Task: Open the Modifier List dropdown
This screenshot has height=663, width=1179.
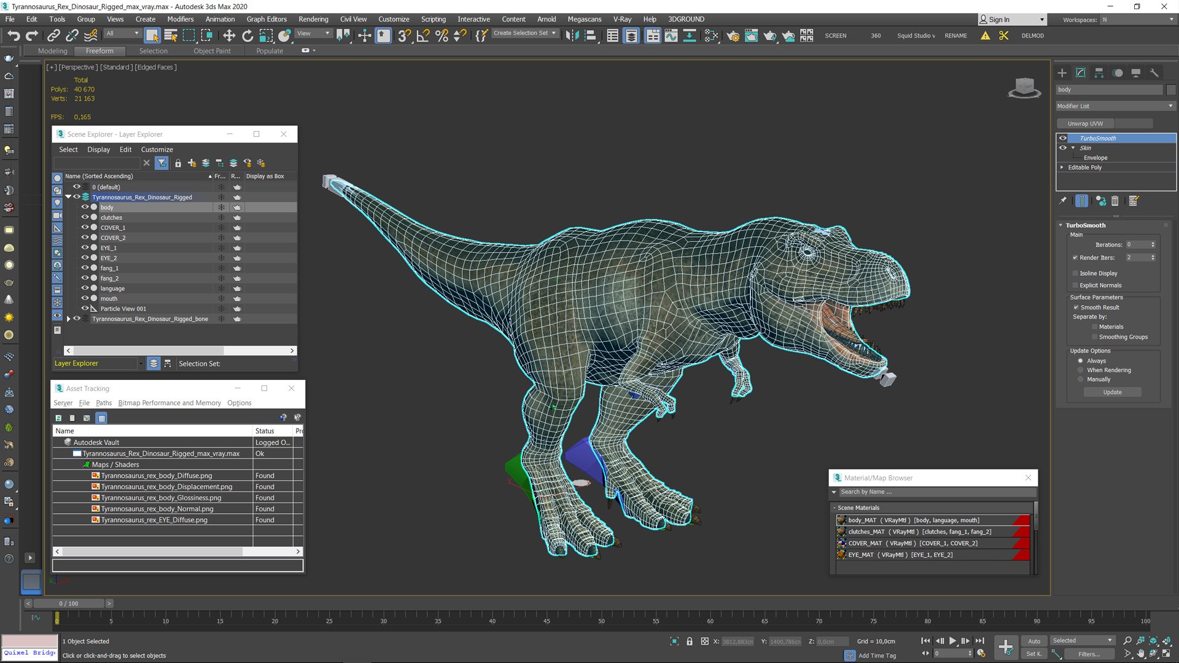Action: (x=1115, y=106)
